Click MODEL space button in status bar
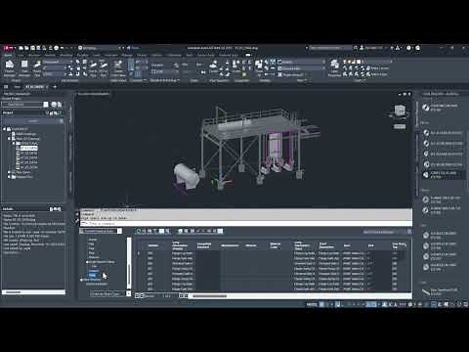Screen dimensions: 469x352 coord(312,304)
